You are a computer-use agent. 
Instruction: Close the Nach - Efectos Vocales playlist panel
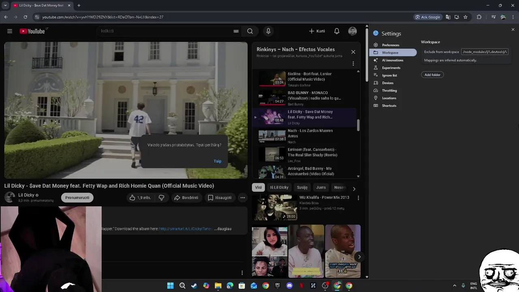point(353,52)
